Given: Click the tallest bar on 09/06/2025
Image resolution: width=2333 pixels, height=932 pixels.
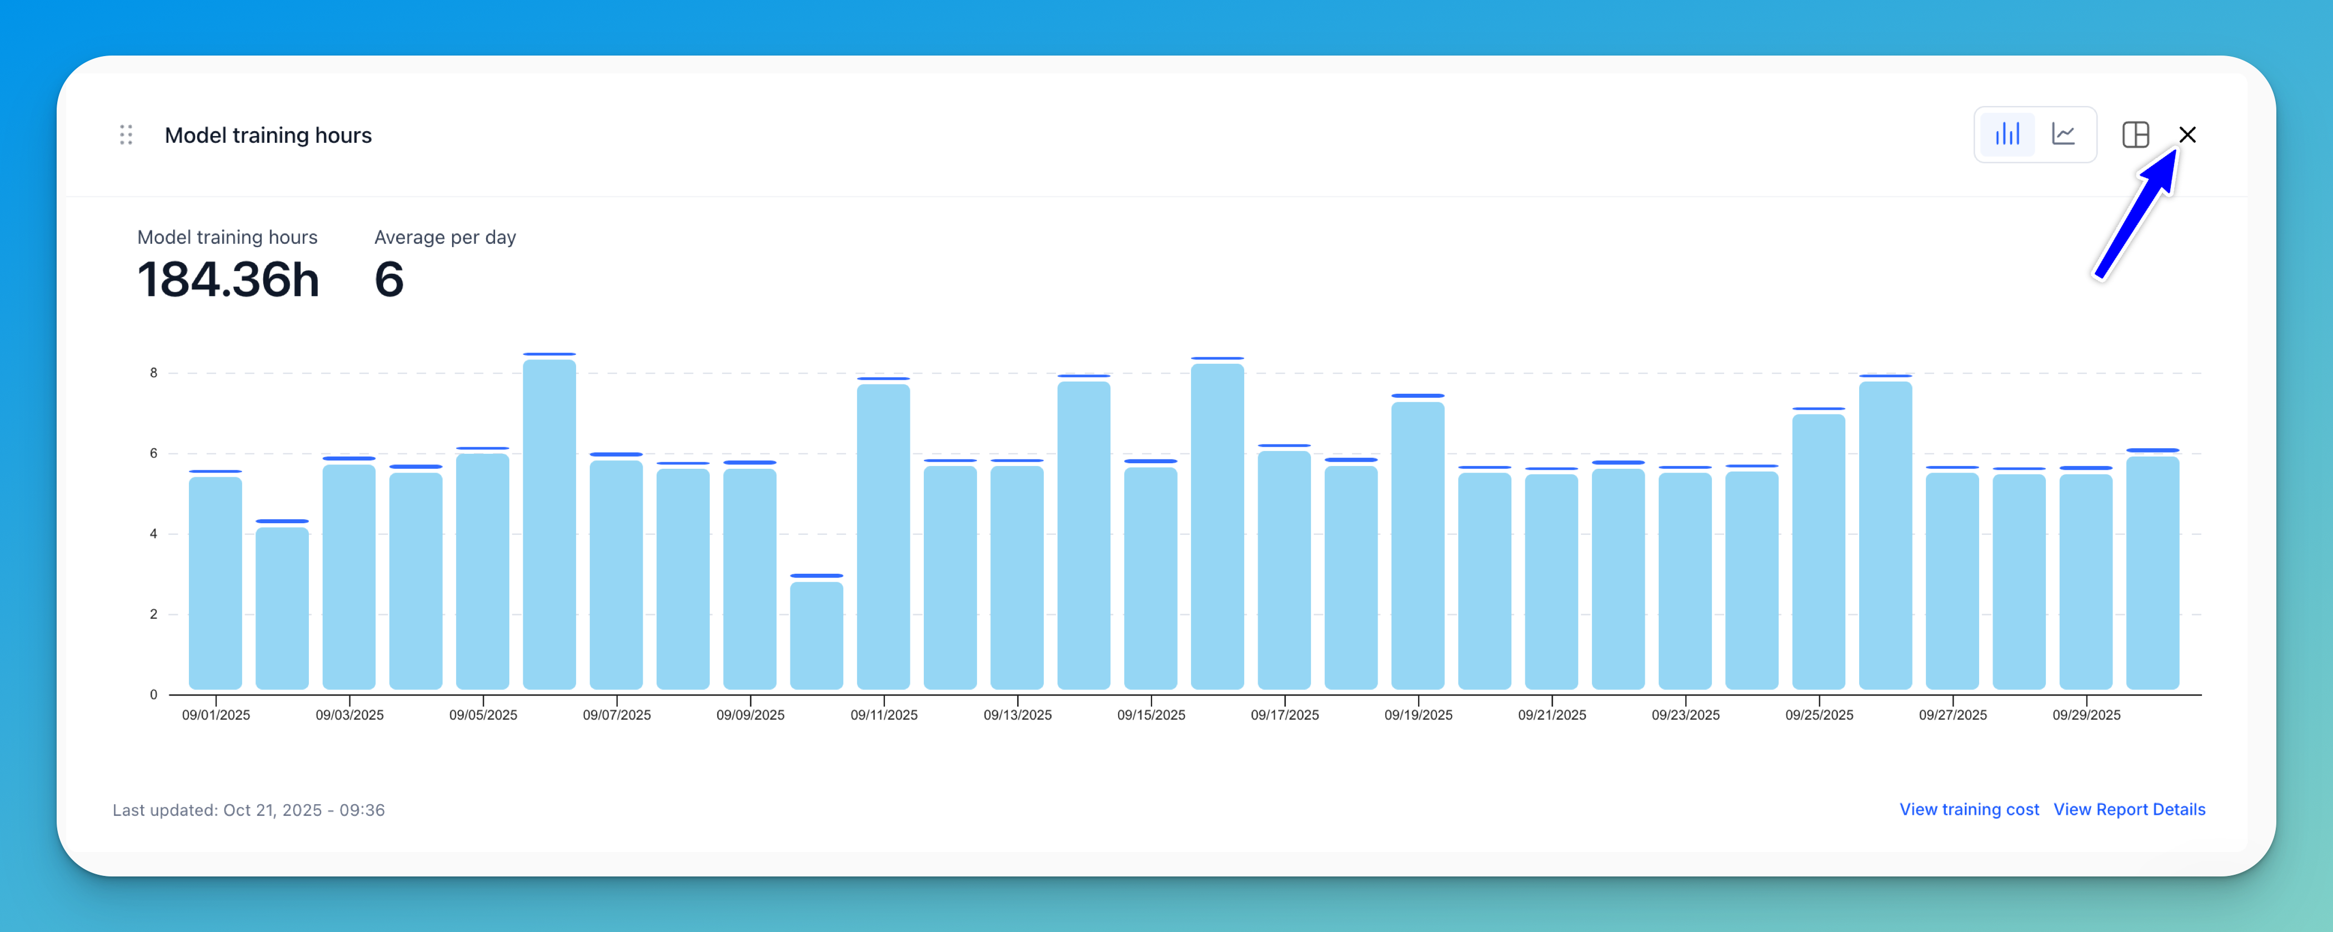Looking at the screenshot, I should point(549,525).
